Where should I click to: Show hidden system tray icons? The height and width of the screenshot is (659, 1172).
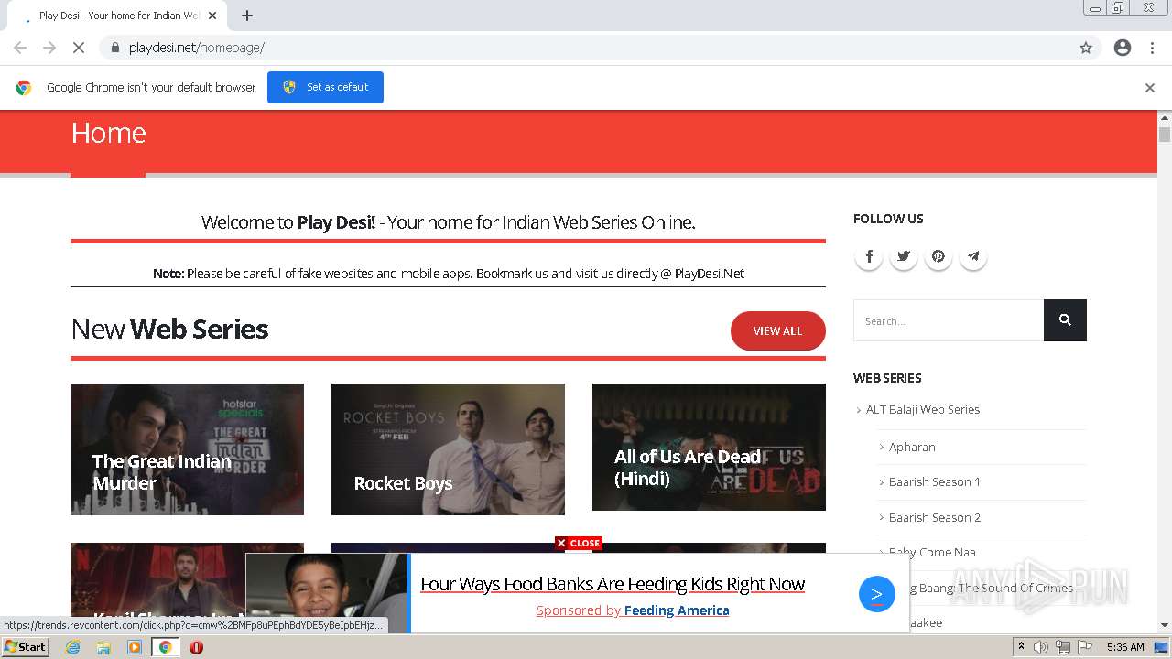1022,647
